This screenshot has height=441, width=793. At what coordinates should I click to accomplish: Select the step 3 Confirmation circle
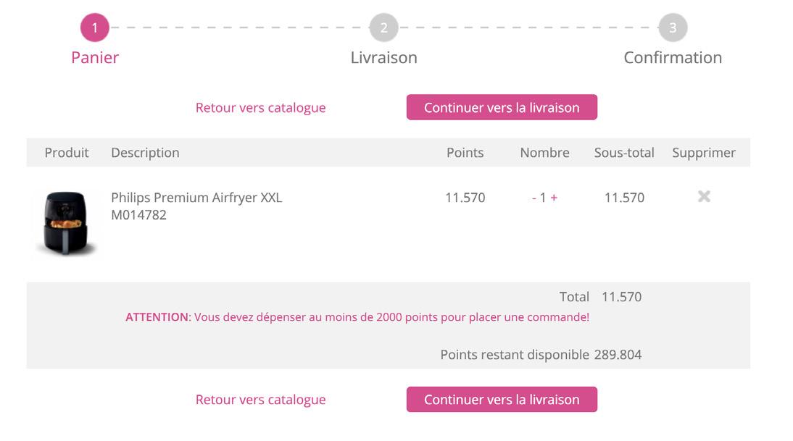coord(673,28)
